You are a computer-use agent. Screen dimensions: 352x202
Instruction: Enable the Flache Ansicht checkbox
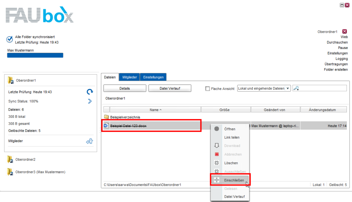(207, 89)
